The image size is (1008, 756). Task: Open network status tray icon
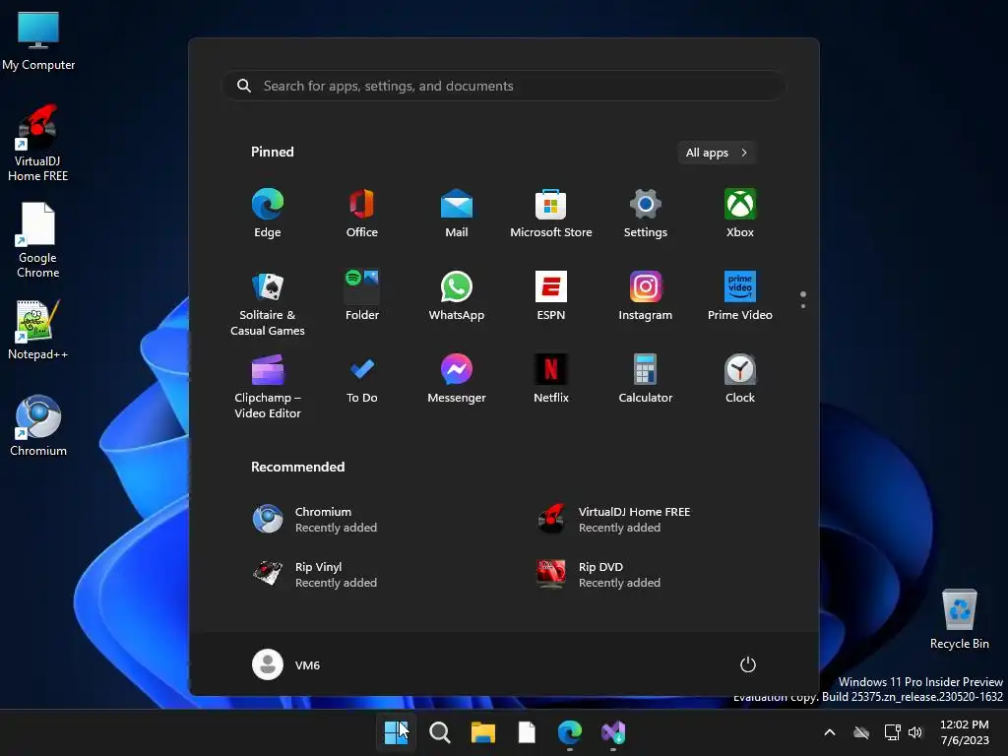click(892, 732)
